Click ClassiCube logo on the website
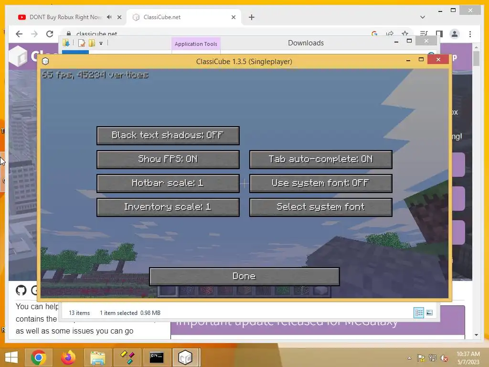Viewport: 489px width, 367px height. (18, 56)
